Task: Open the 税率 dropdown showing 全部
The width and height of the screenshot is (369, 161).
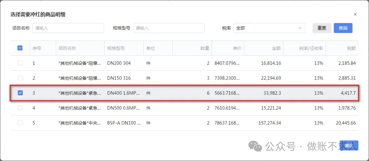Action: [x=269, y=28]
